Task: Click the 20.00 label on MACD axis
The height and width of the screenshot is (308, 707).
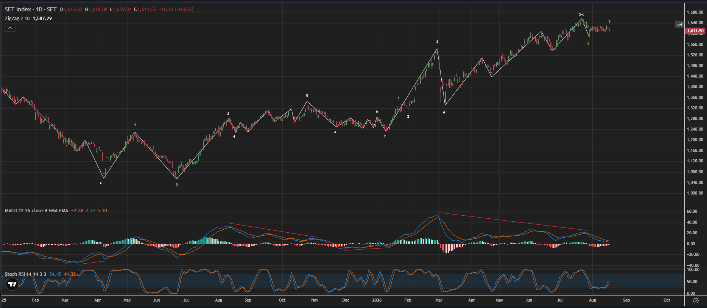Action: click(x=692, y=233)
